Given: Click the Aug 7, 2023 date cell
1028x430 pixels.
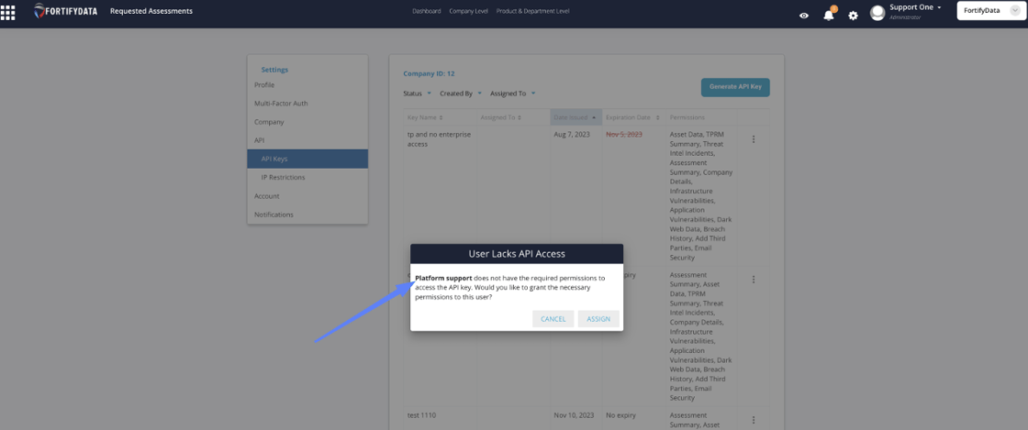Looking at the screenshot, I should point(571,134).
